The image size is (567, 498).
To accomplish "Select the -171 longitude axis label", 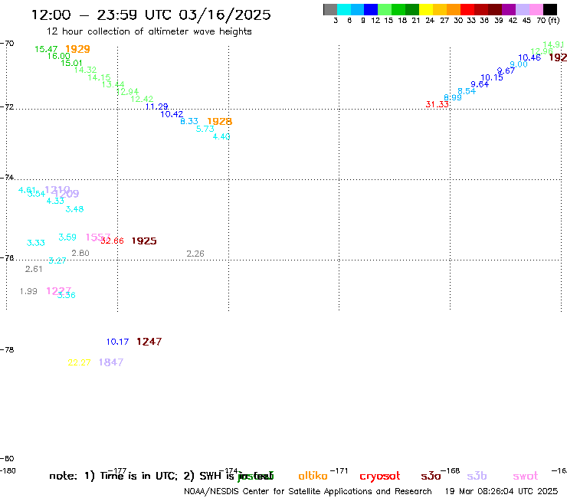I will 339,471.
